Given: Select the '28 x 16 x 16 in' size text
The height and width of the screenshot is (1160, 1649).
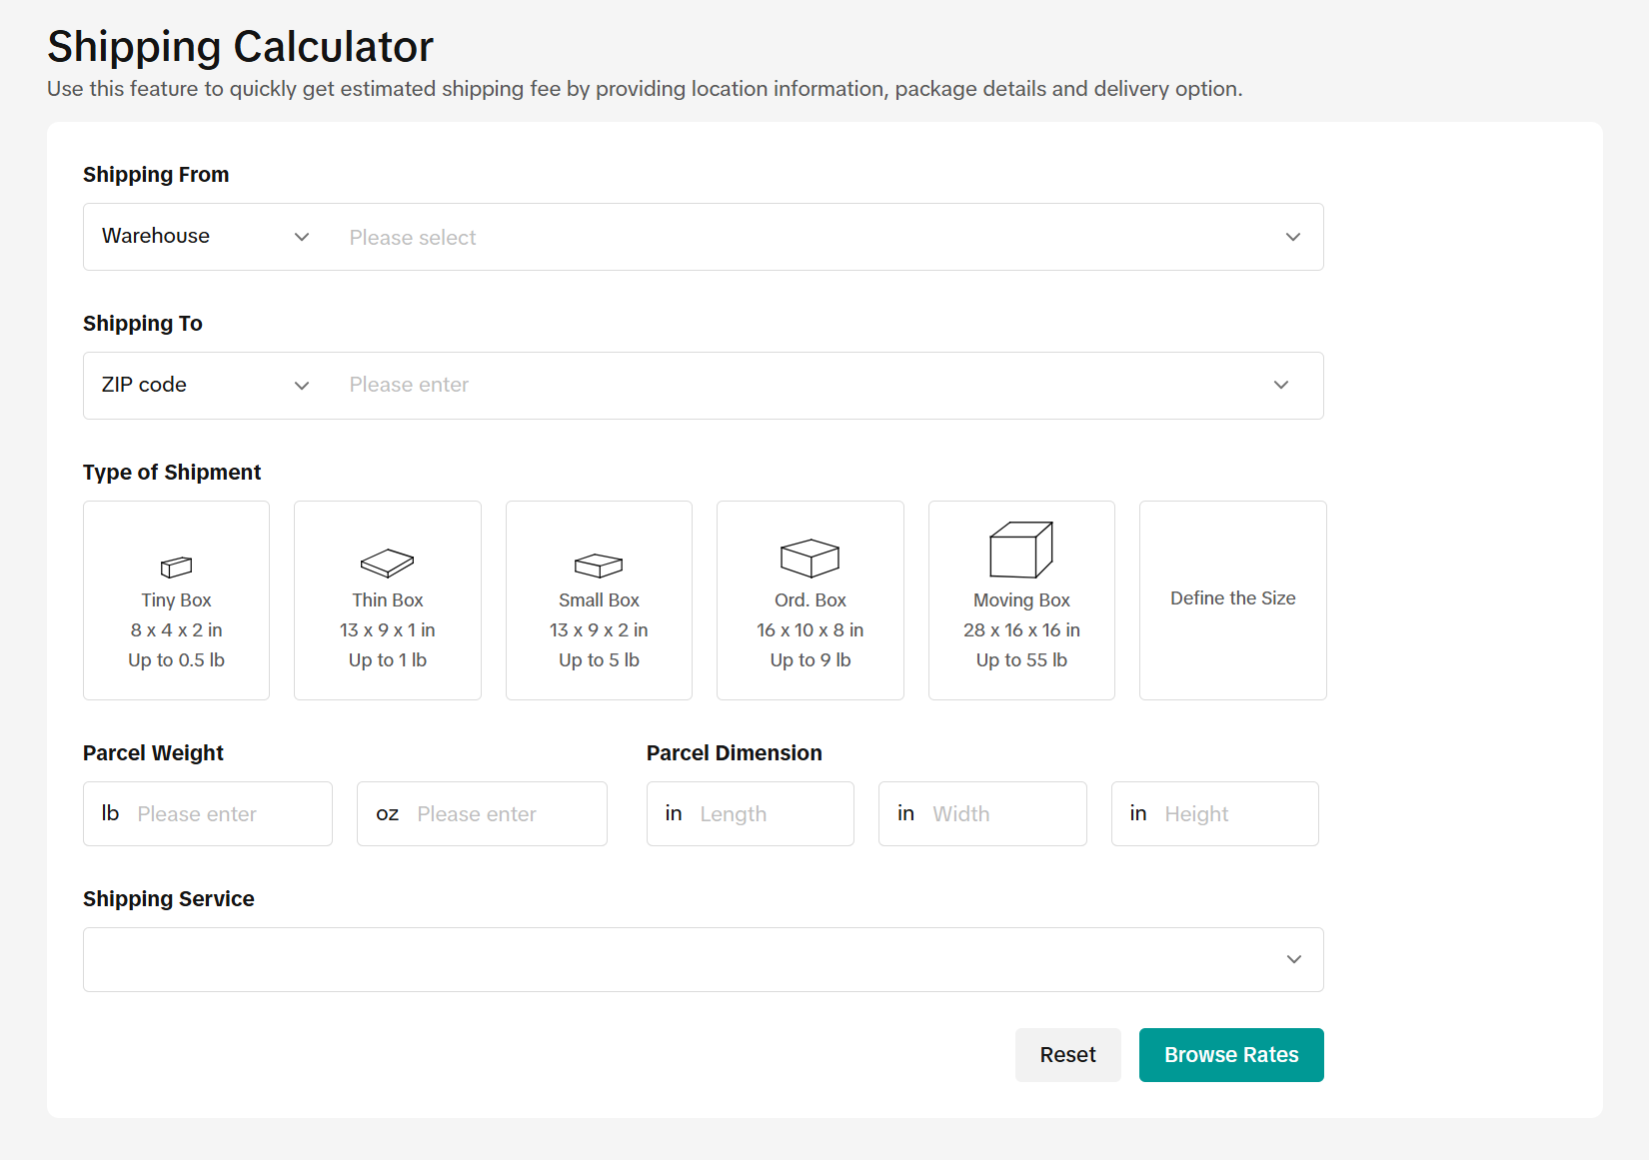Looking at the screenshot, I should coord(1021,630).
